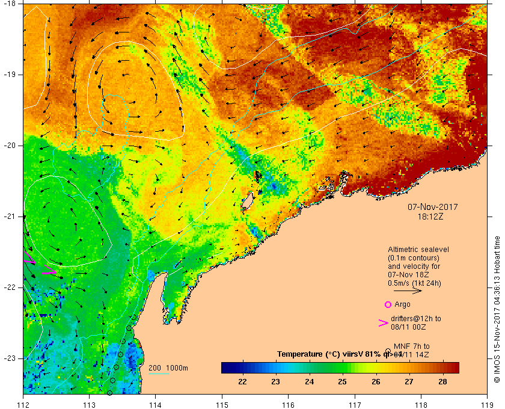Click the MNF black circle legend symbol
Screen dimensions: 505x409
coord(388,351)
